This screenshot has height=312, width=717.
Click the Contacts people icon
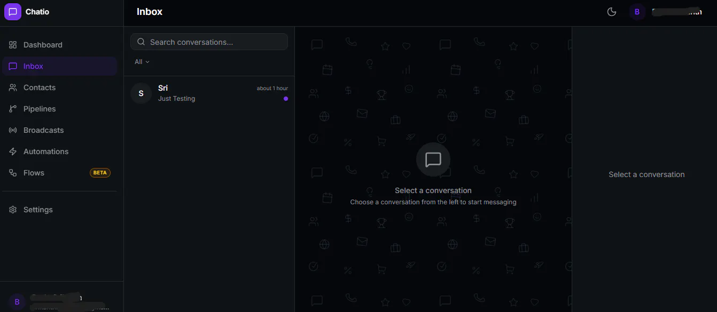tap(13, 87)
